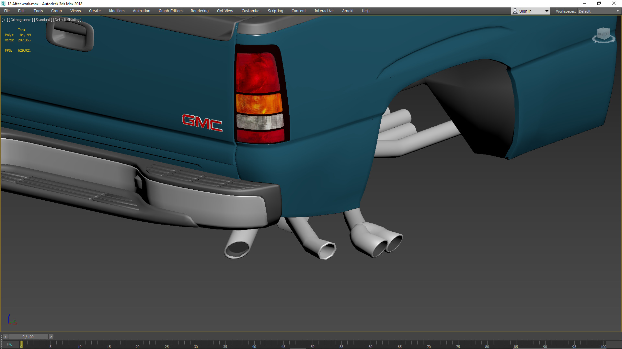Click next frame arrow on time slider
Screen dimensions: 622x349
pos(51,337)
